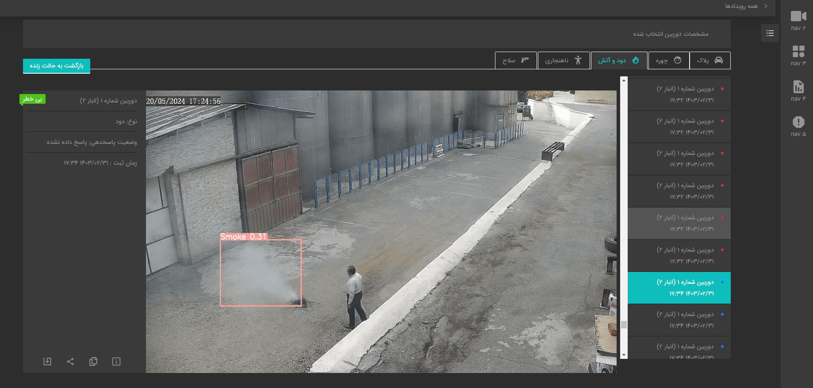
Task: Click the green بی خطر badge
Action: click(x=32, y=99)
